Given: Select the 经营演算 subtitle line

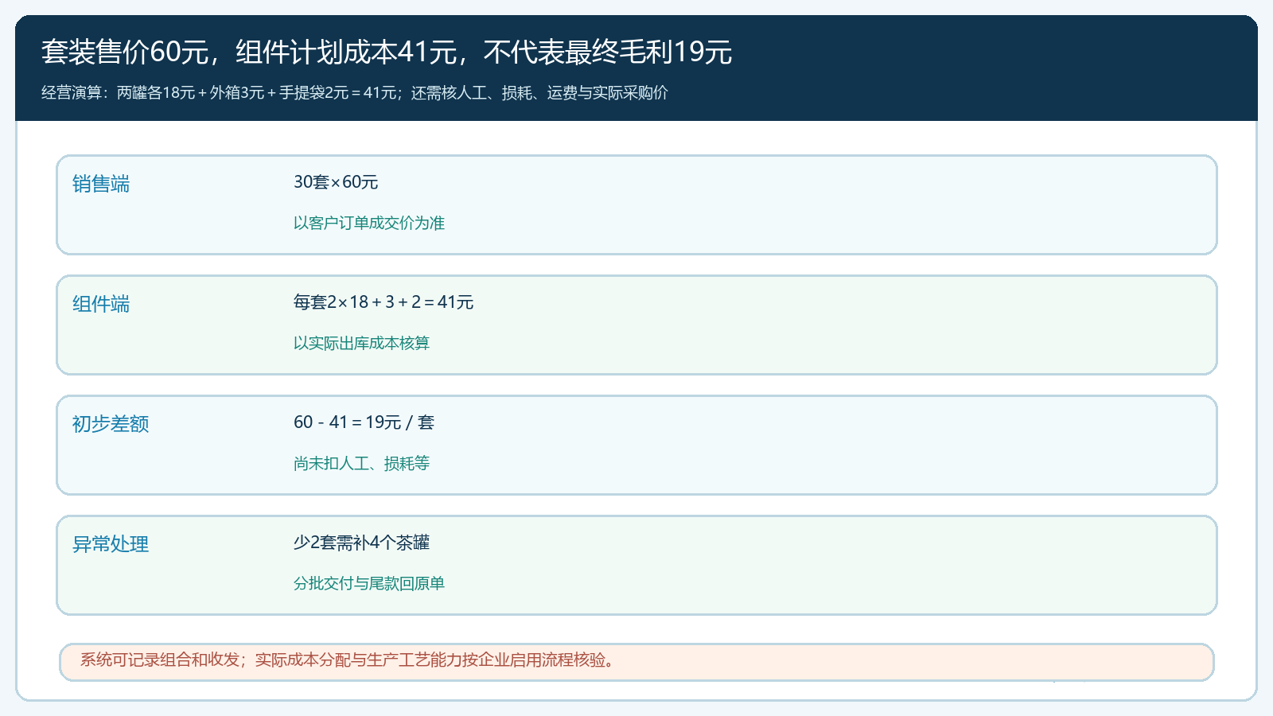Looking at the screenshot, I should [x=355, y=93].
